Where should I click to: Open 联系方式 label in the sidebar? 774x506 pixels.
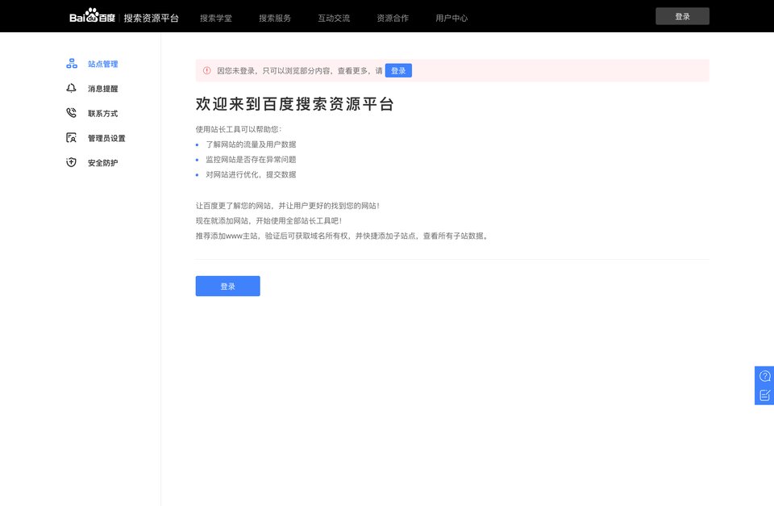click(x=102, y=113)
